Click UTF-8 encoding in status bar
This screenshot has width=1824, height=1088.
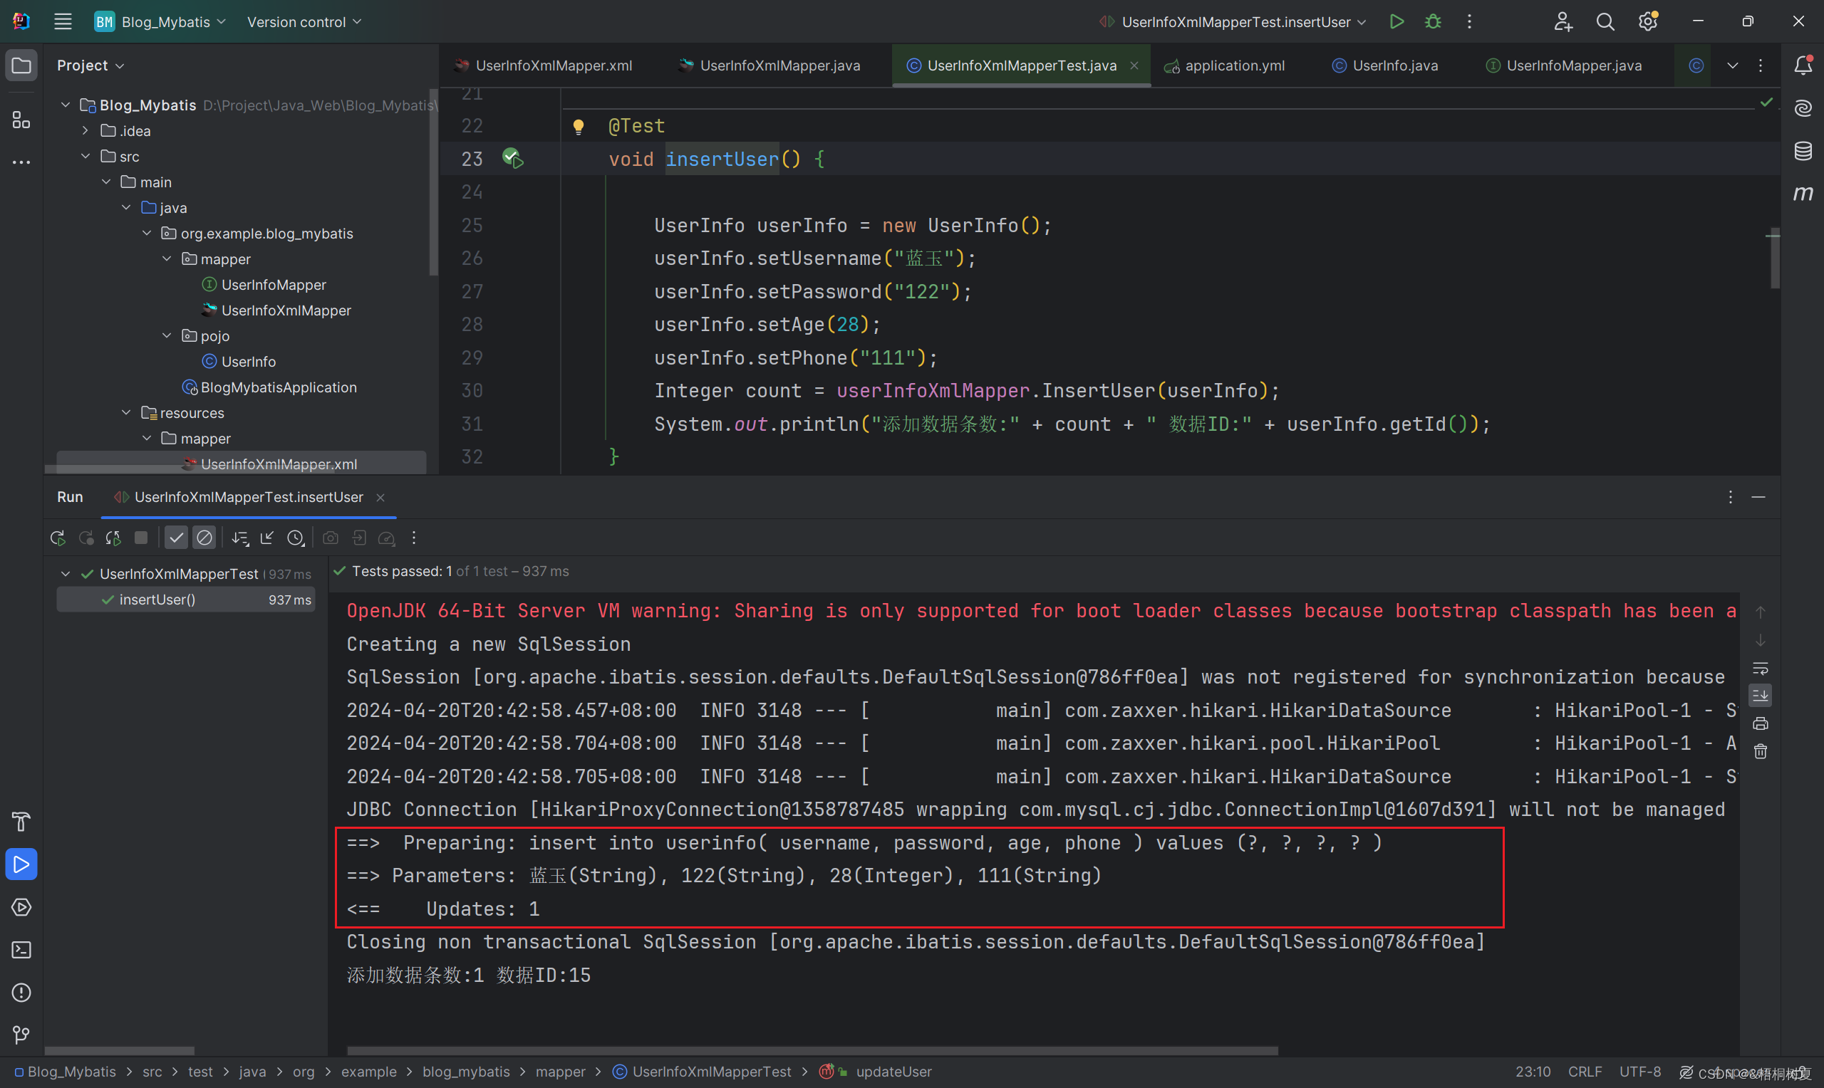1640,1072
